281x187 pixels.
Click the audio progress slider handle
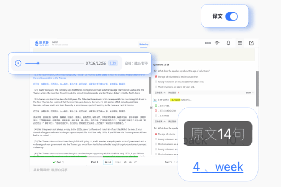[38, 63]
